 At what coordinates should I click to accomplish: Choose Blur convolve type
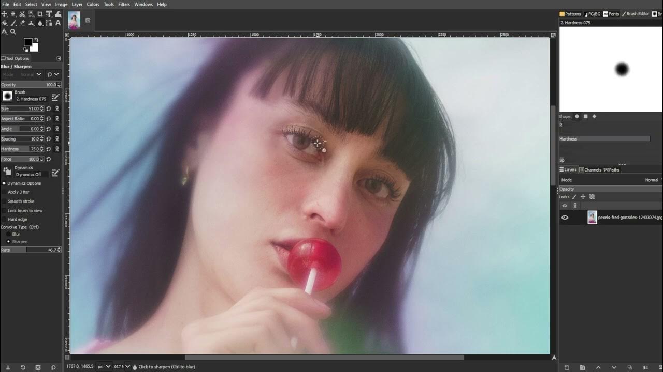click(8, 234)
